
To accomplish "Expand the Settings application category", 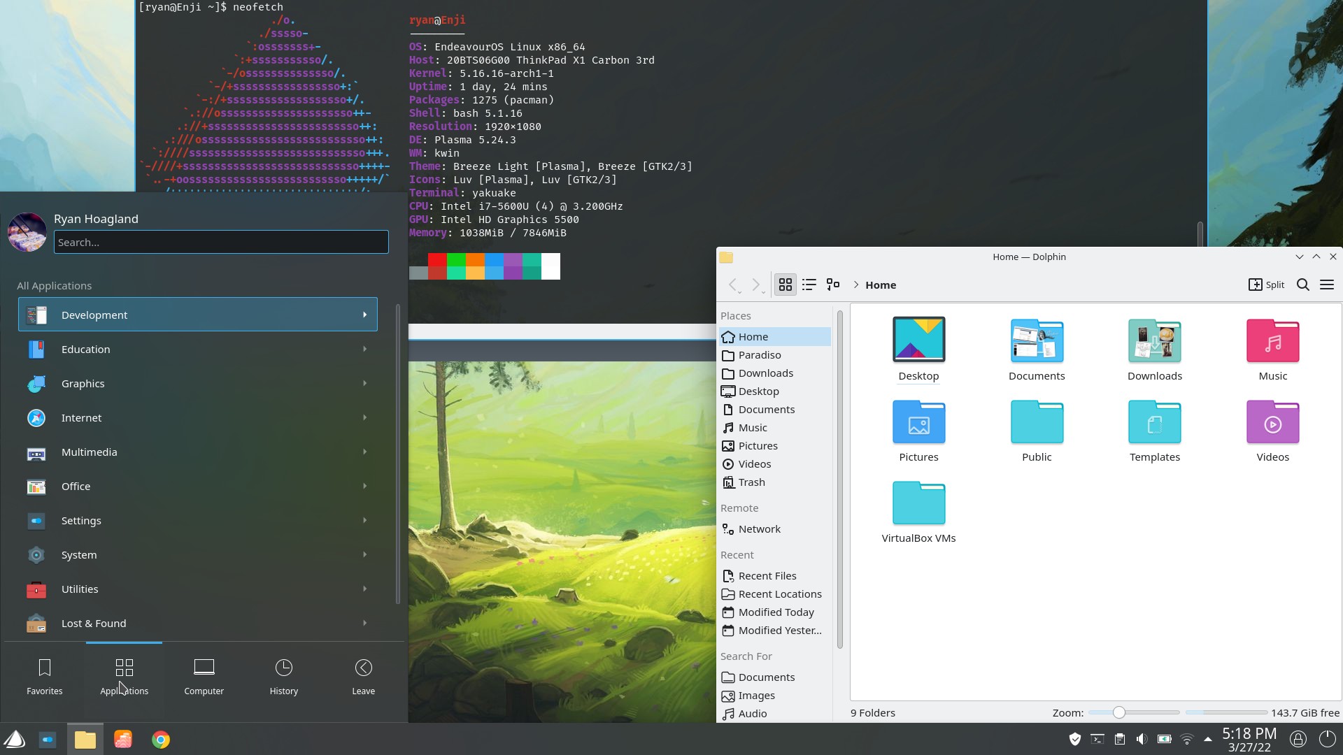I will click(198, 520).
